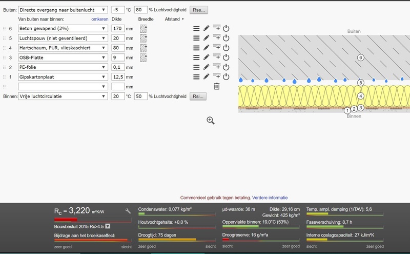The height and width of the screenshot is (254, 410).
Task: Zoom the construction drawing with magnifier
Action: coord(211,121)
